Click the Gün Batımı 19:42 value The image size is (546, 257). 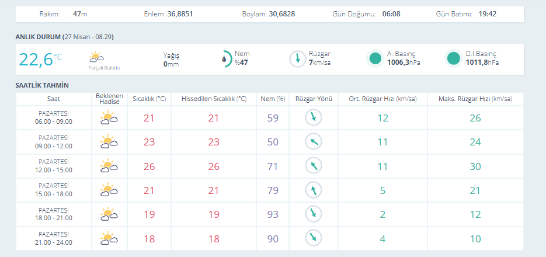pyautogui.click(x=487, y=13)
